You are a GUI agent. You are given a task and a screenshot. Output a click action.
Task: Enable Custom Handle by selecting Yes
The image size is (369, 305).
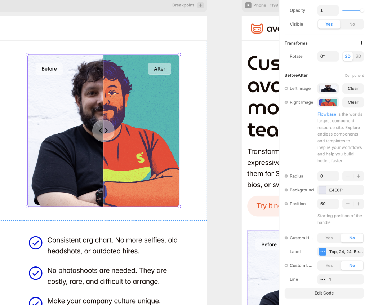[x=328, y=238]
